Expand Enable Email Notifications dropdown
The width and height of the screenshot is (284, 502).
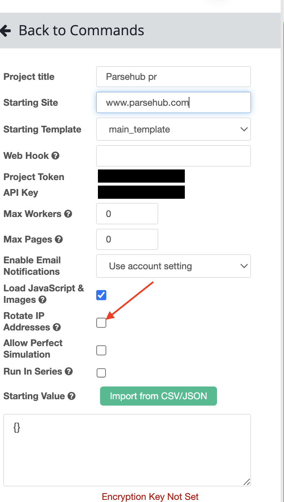(x=173, y=266)
